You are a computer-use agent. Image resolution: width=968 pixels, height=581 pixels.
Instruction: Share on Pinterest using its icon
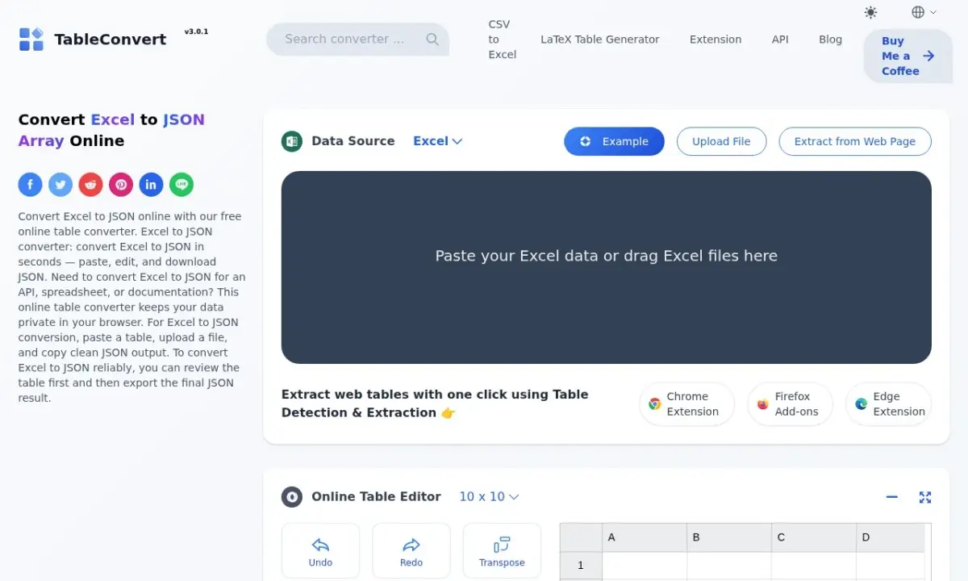(121, 185)
